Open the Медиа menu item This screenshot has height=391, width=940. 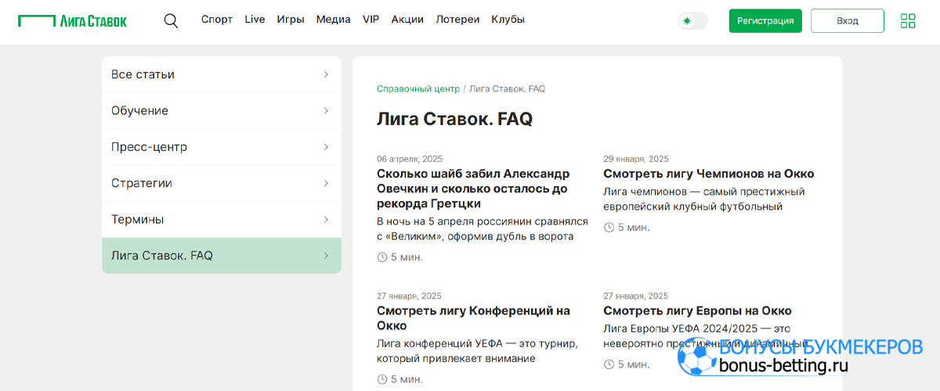[x=334, y=20]
